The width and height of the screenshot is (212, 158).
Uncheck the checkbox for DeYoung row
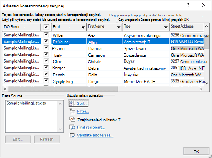(x=46, y=41)
